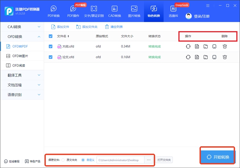The width and height of the screenshot is (240, 168).
Task: Click the 迅捷PDF转换器 logo icon
Action: [9, 11]
